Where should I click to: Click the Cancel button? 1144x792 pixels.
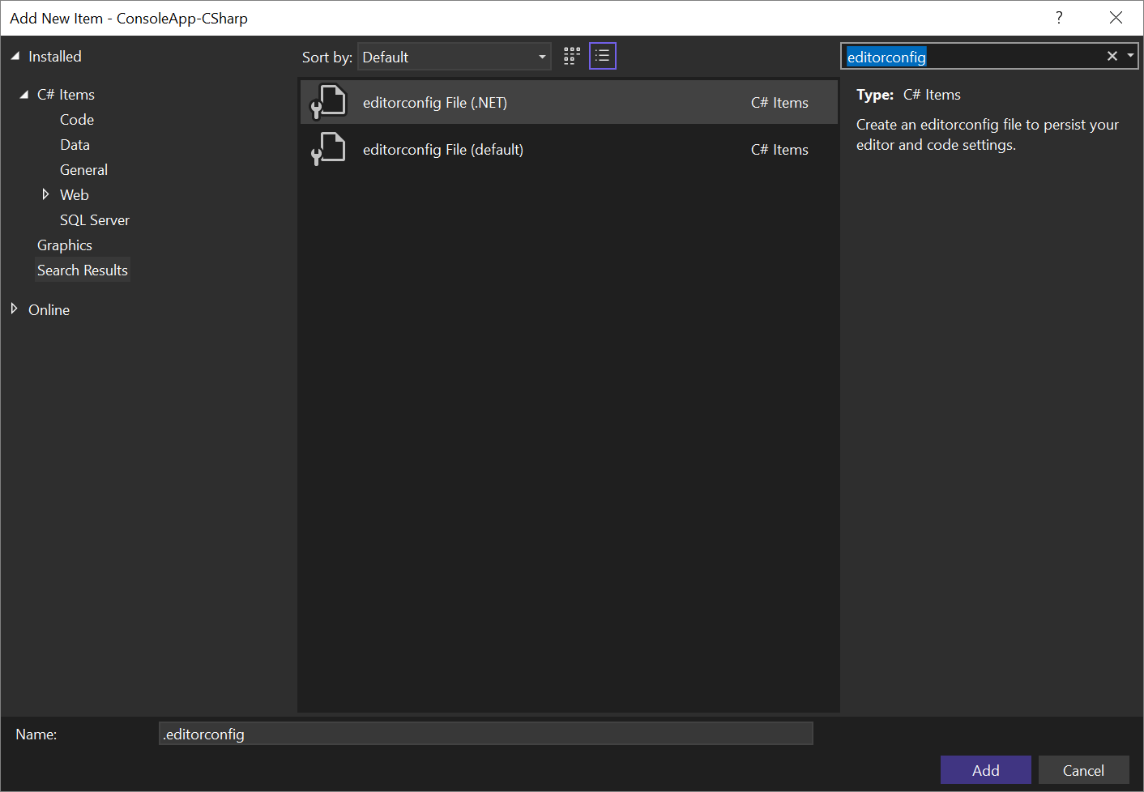pyautogui.click(x=1083, y=770)
